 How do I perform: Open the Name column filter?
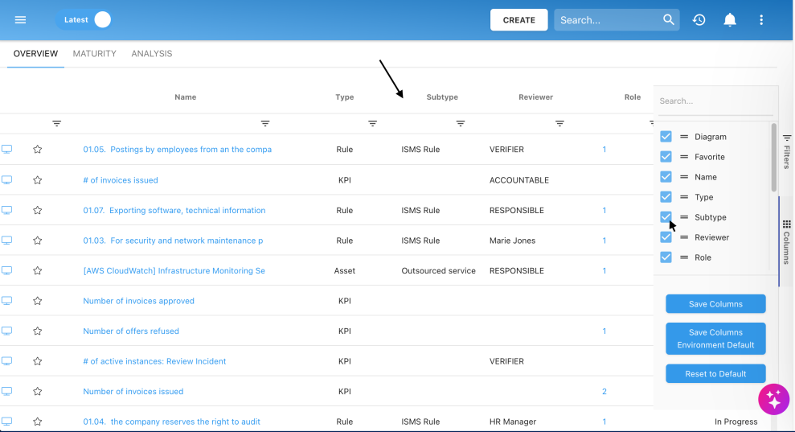pos(265,124)
